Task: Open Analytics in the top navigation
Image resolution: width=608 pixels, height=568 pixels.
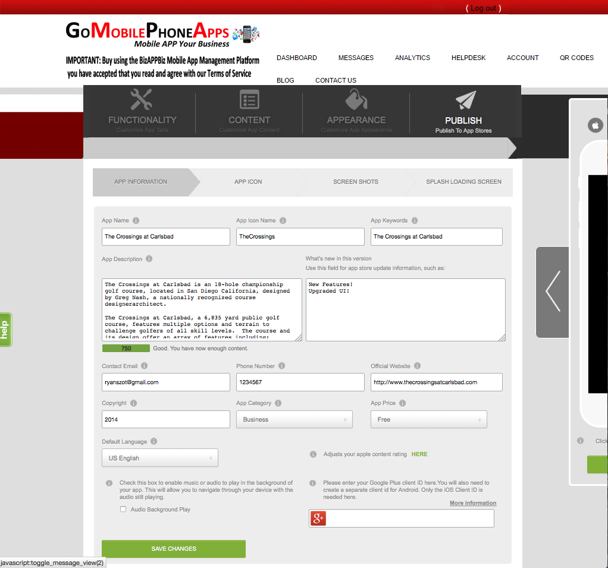Action: (x=412, y=58)
